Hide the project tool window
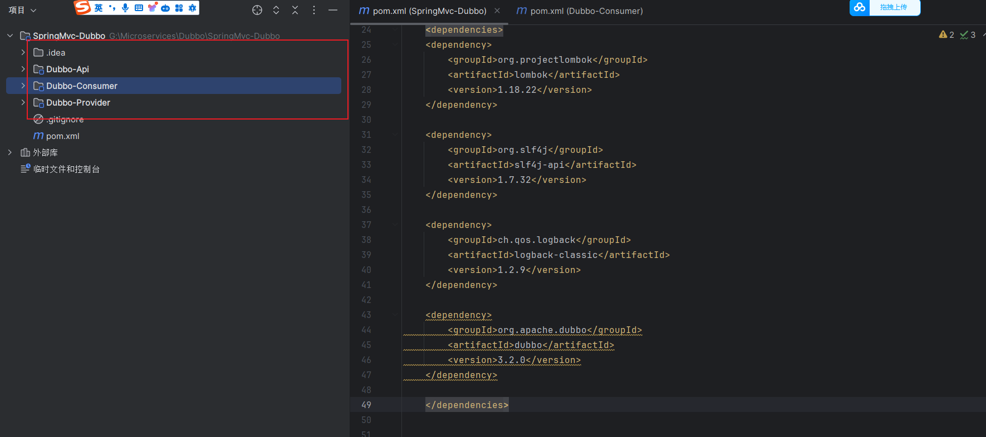Image resolution: width=986 pixels, height=437 pixels. pos(333,10)
